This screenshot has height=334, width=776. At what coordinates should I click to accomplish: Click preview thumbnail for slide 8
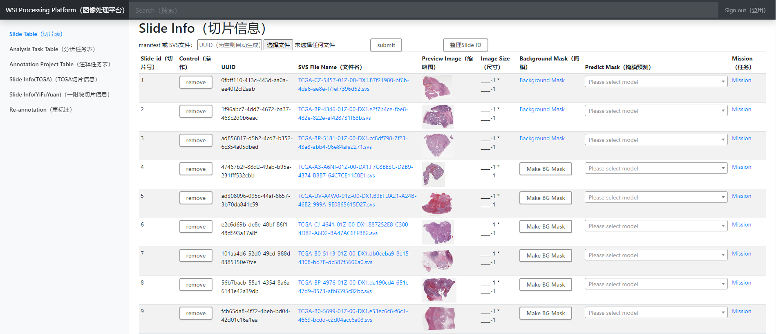click(x=438, y=289)
